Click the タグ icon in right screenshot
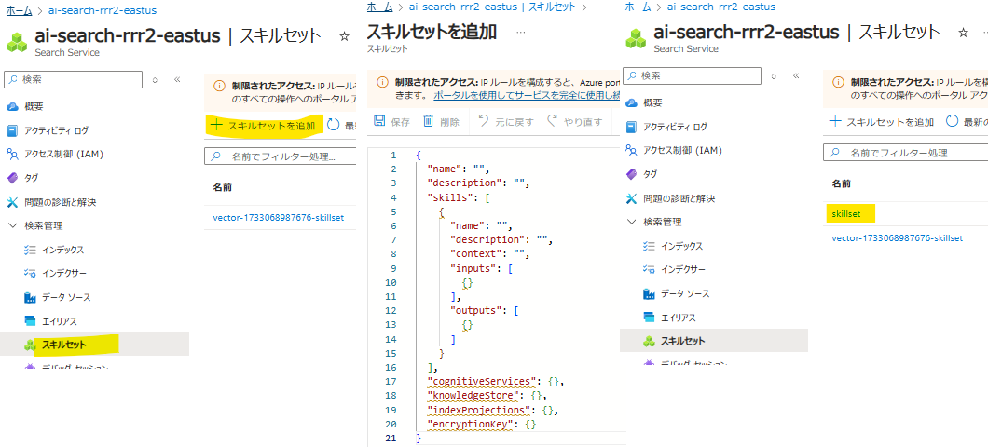Viewport: 988px width, 447px height. click(632, 174)
